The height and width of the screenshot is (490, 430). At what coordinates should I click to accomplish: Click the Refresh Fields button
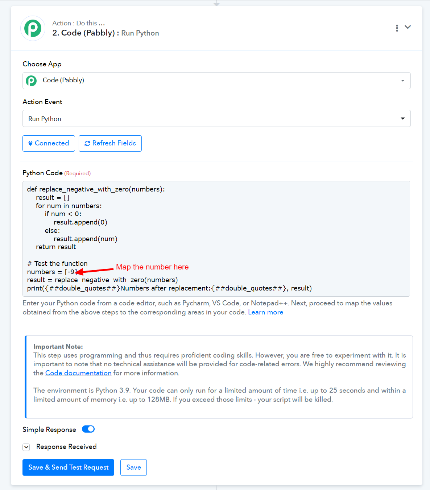click(110, 143)
